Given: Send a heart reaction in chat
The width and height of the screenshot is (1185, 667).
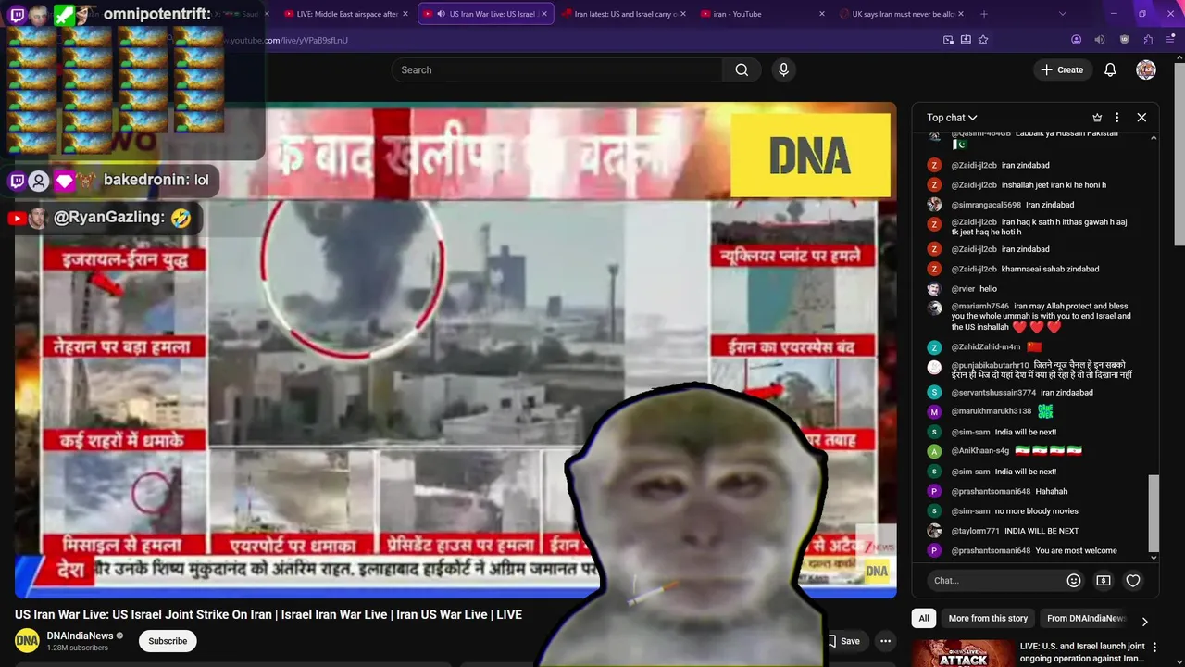Looking at the screenshot, I should coord(1133,581).
